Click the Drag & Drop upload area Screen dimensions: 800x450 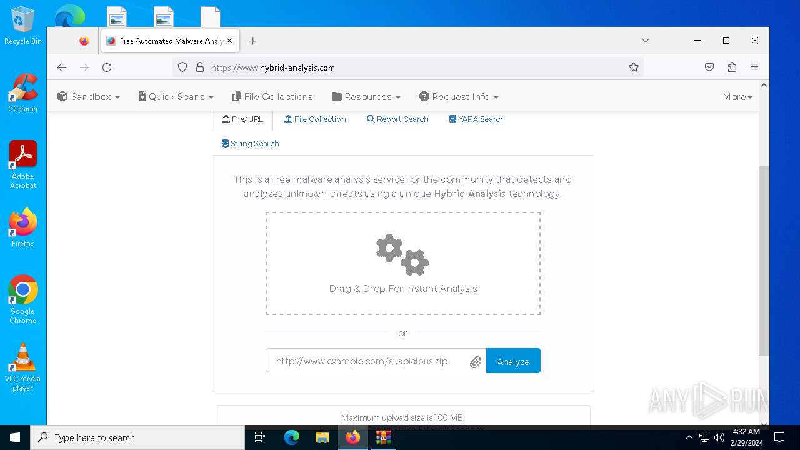click(x=403, y=263)
